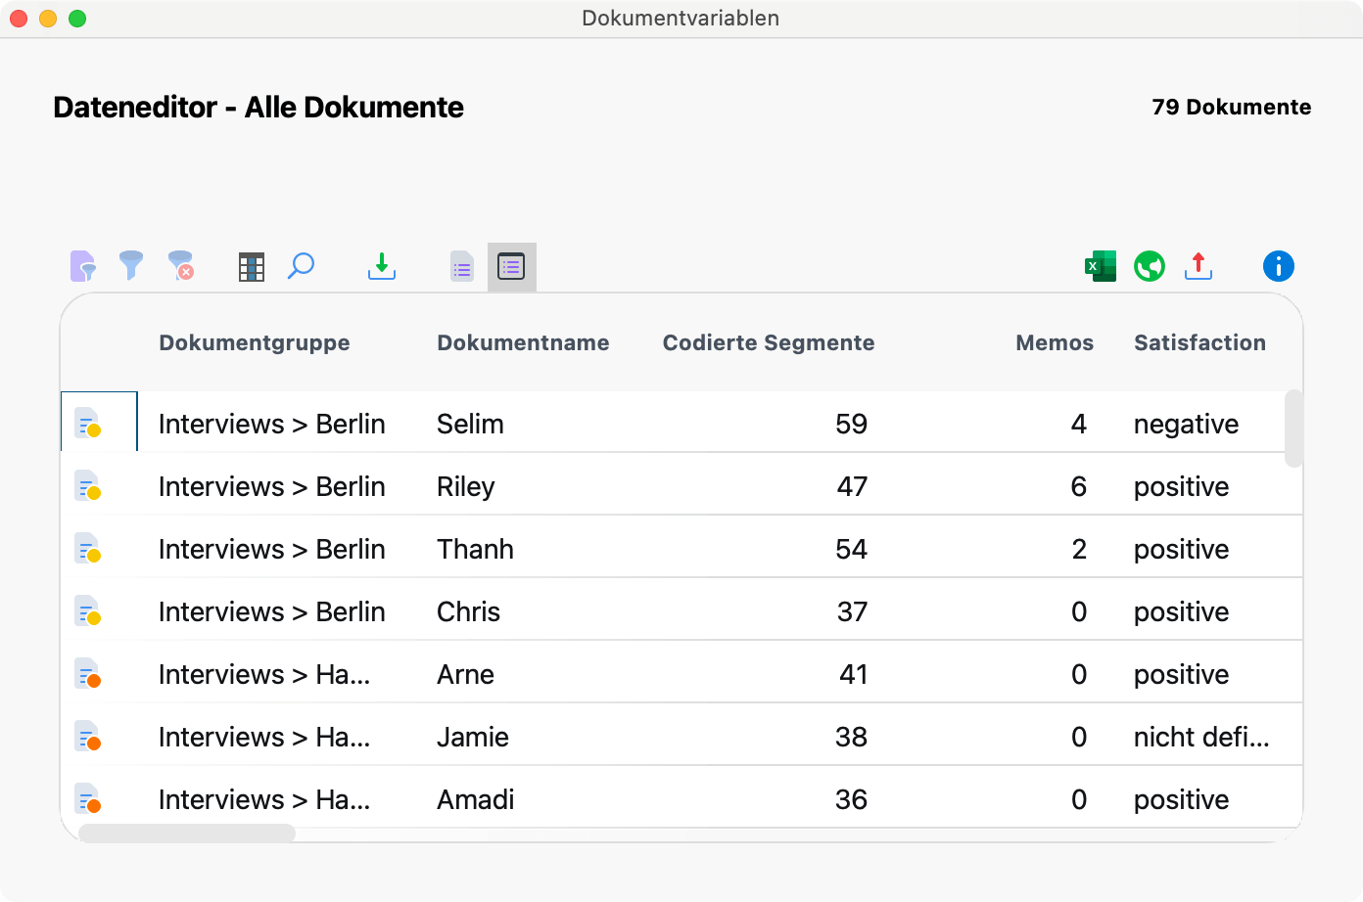Click coded segments value 54
The height and width of the screenshot is (902, 1363).
pyautogui.click(x=852, y=549)
